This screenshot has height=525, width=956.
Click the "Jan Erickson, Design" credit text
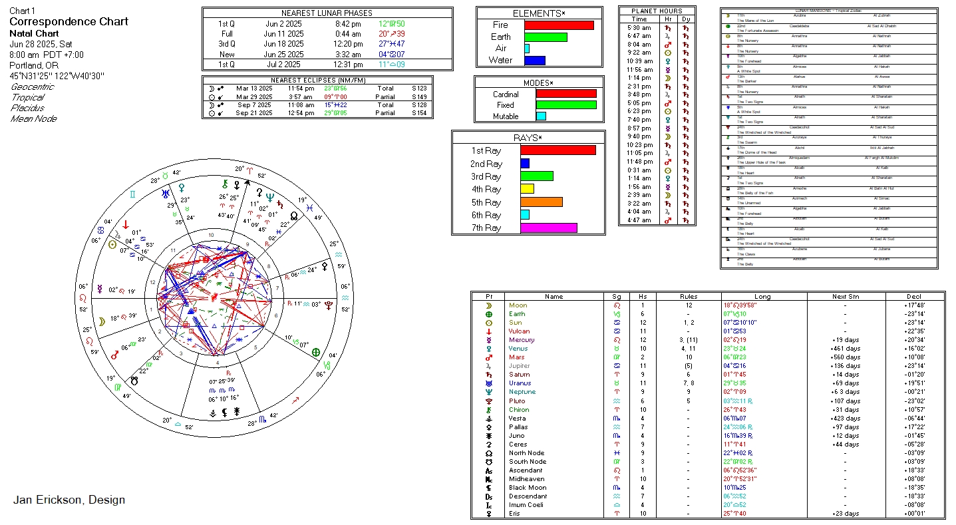click(69, 500)
